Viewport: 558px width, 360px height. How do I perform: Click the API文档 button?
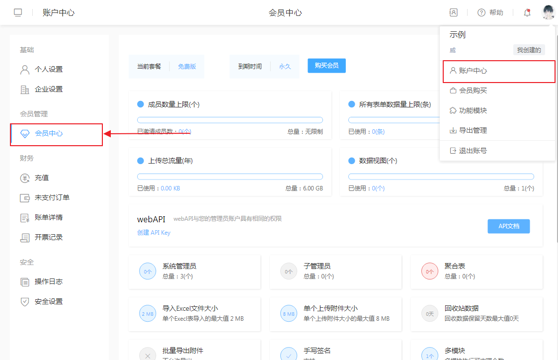point(508,226)
